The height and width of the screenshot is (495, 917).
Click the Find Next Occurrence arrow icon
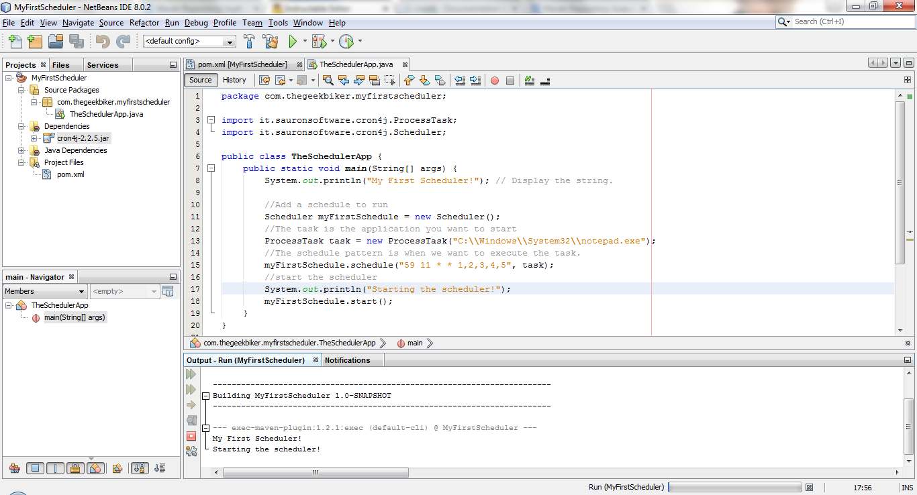pos(358,80)
